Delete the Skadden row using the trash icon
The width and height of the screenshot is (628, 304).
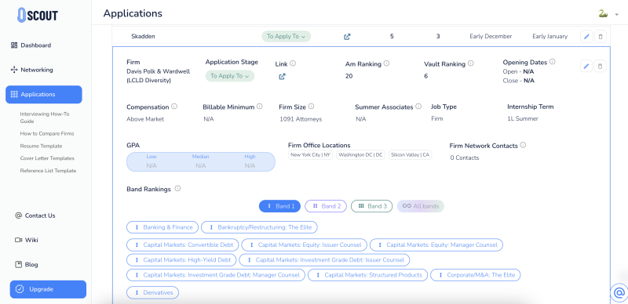(x=600, y=36)
